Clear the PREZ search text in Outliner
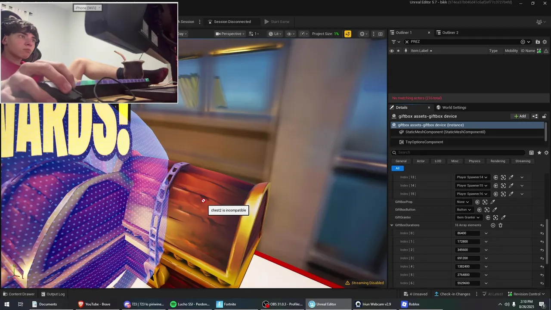Viewport: 551px width, 310px height. [x=407, y=42]
